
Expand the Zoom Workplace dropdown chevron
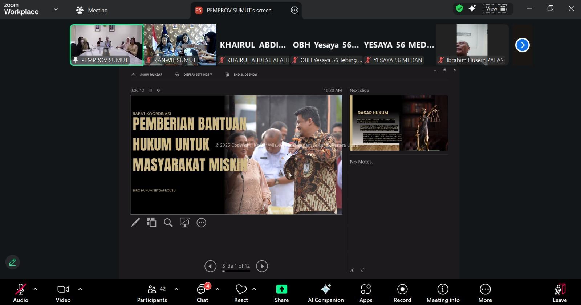point(56,9)
